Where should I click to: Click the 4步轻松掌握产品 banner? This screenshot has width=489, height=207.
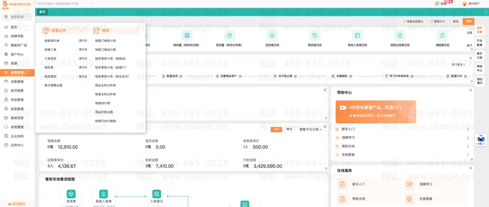coord(376,112)
